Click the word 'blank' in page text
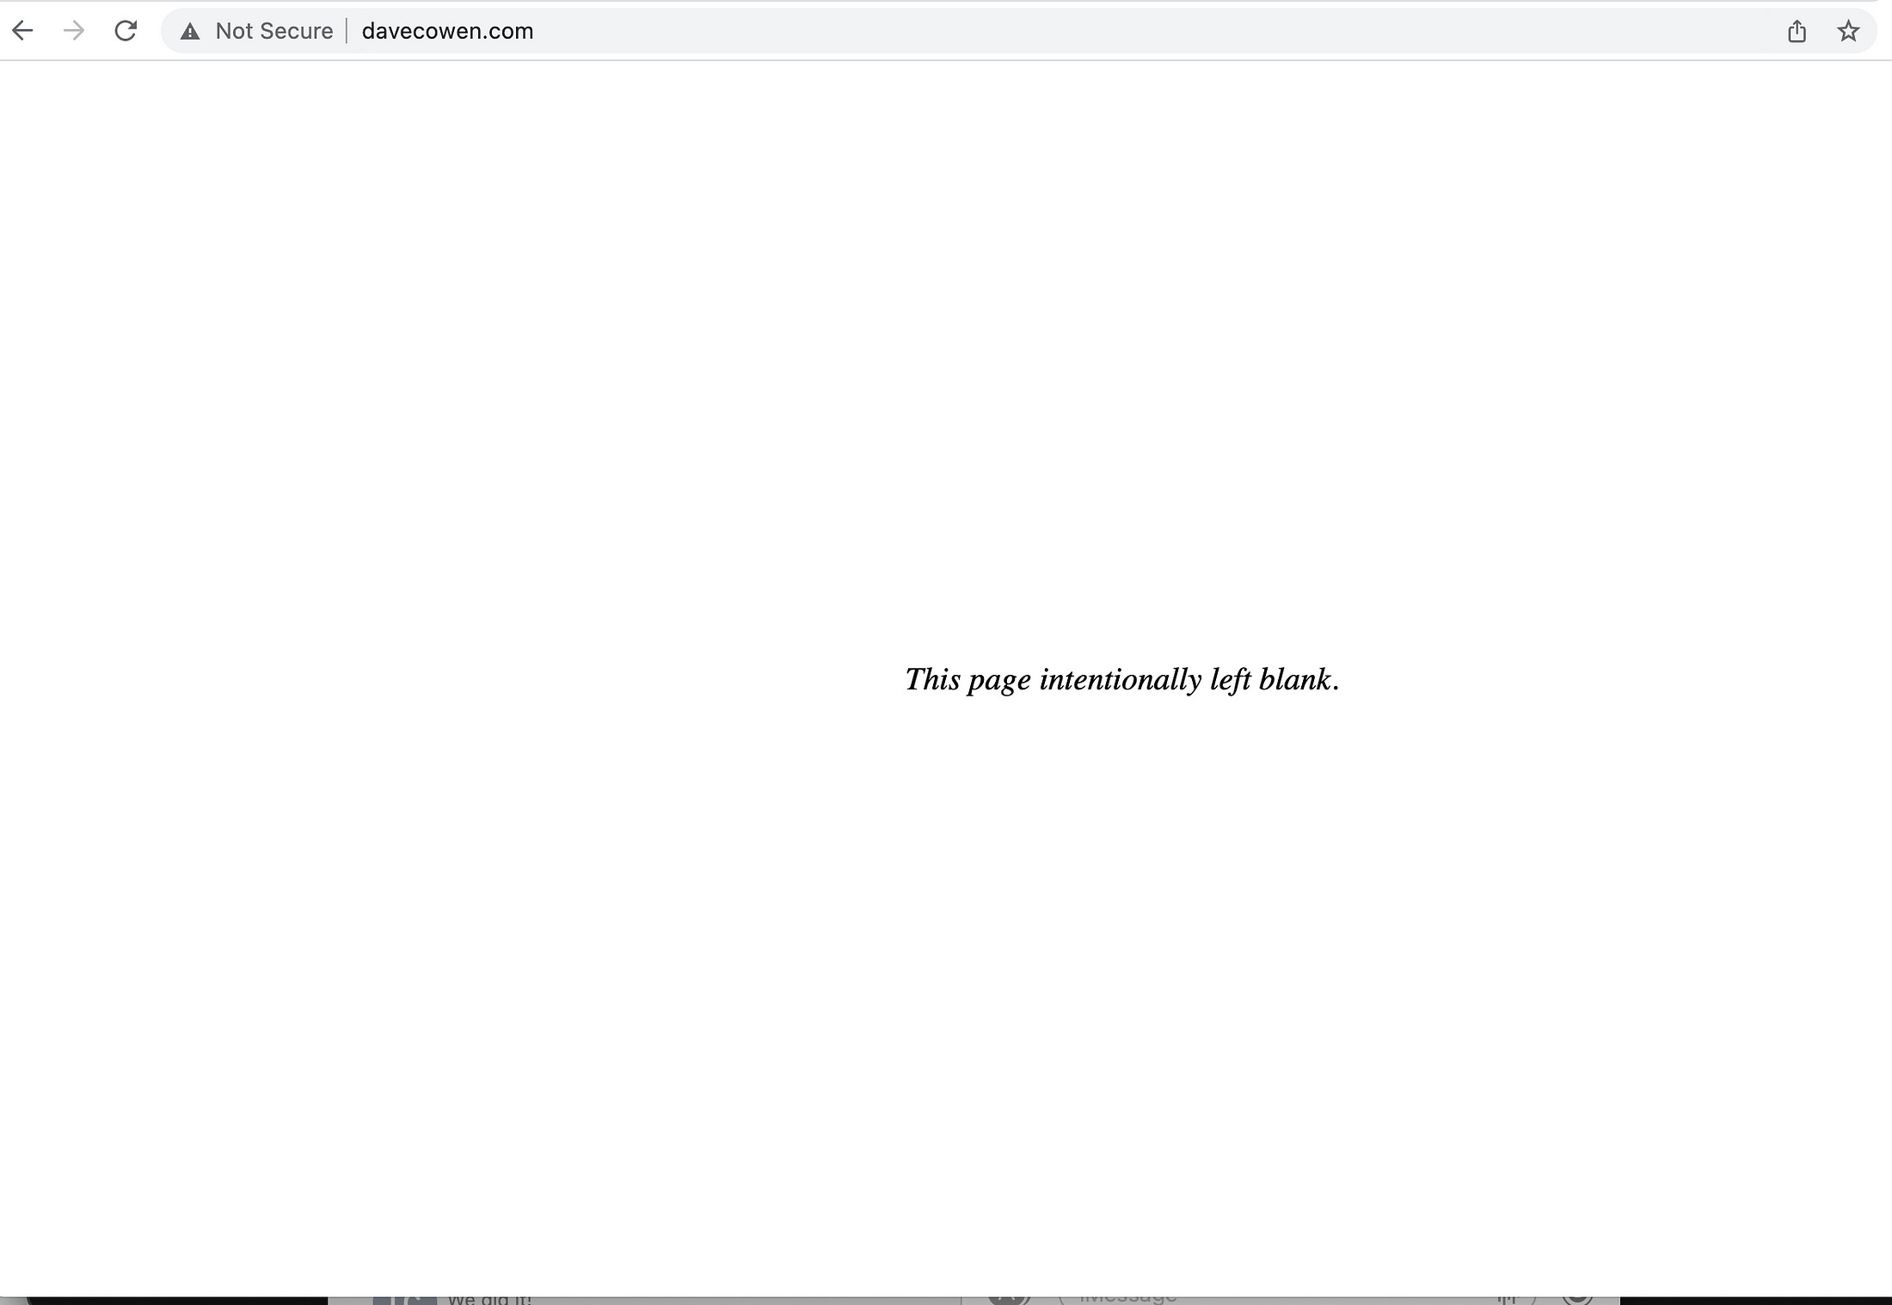 (x=1293, y=679)
